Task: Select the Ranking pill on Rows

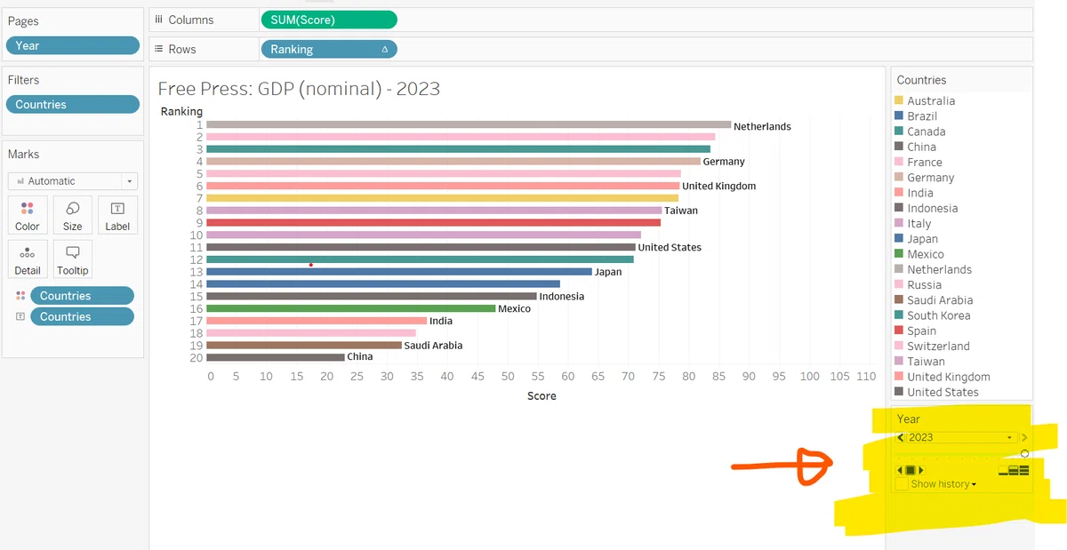Action: (x=329, y=50)
